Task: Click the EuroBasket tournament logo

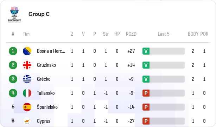Action: pos(14,14)
